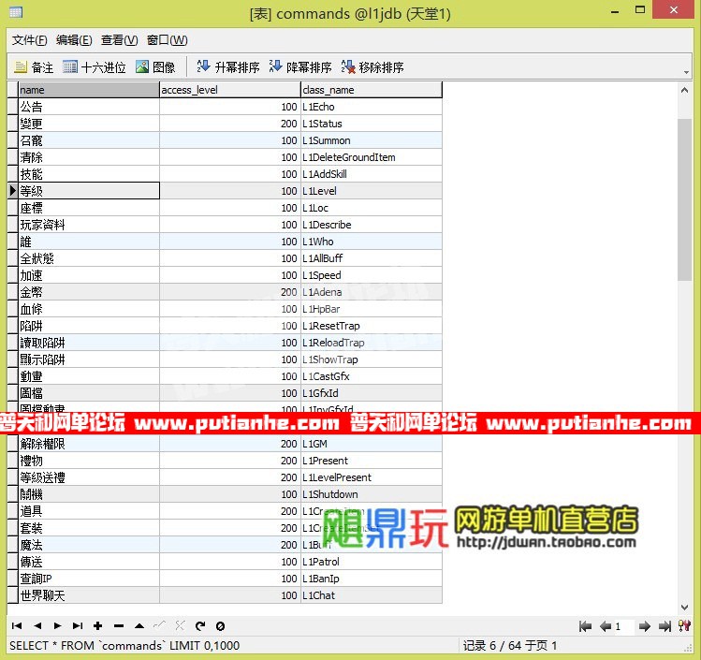Open the 窗口(W) menu
The height and width of the screenshot is (660, 701).
click(x=168, y=40)
